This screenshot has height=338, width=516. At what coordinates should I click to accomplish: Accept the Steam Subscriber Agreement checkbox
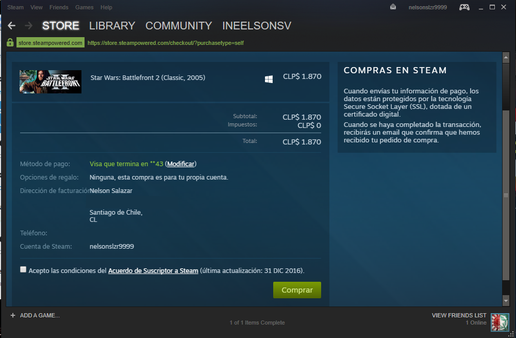tap(23, 269)
